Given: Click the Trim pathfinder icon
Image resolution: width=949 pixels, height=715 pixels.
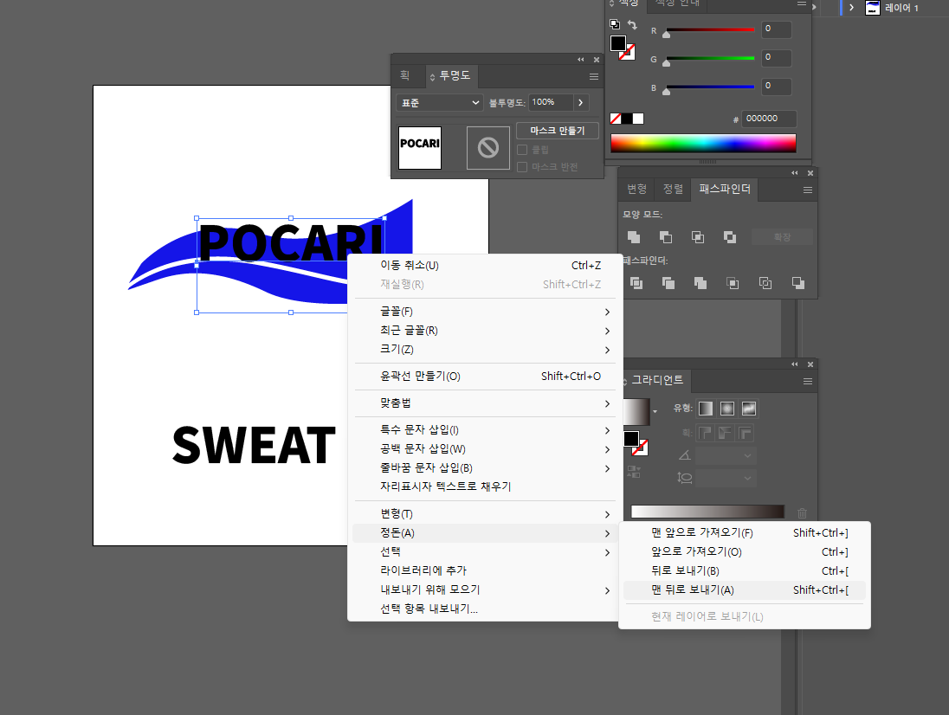Looking at the screenshot, I should tap(668, 283).
